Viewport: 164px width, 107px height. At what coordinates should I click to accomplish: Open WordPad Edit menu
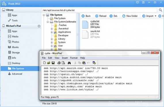point(50,58)
